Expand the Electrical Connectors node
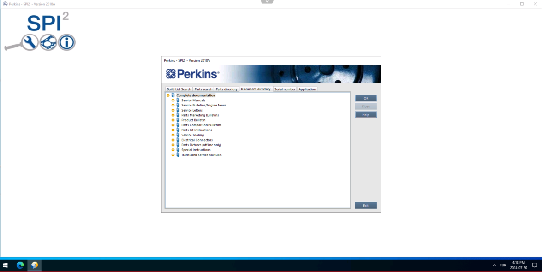Viewport: 542px width, 272px height. coord(173,140)
